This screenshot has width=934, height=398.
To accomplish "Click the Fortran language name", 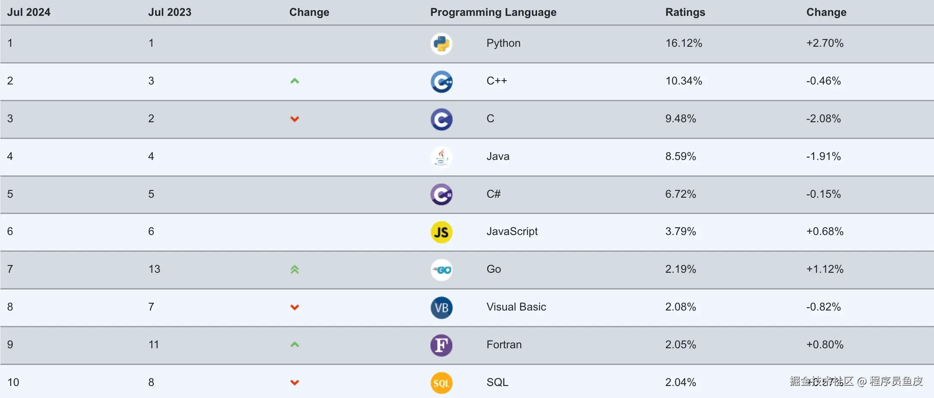I will (x=504, y=344).
